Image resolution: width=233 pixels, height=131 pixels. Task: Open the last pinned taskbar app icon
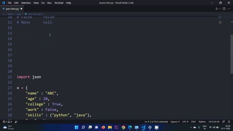pos(157,127)
